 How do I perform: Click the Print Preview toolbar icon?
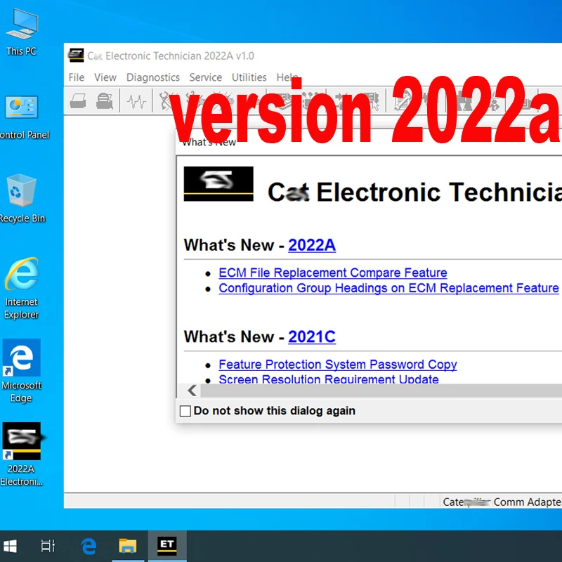(x=104, y=101)
